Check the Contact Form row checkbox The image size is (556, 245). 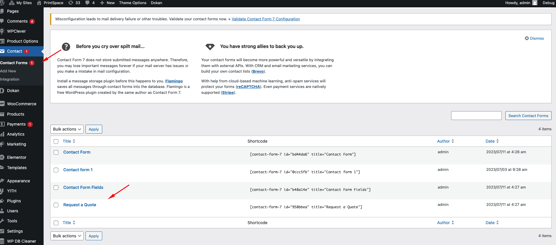[x=56, y=152]
